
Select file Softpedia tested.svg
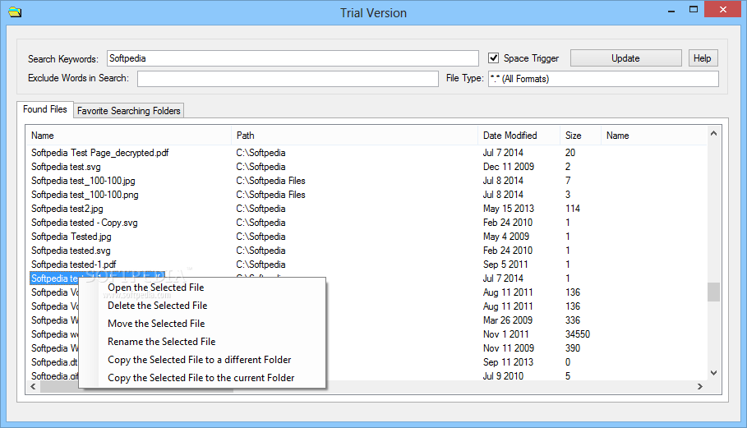click(x=71, y=251)
